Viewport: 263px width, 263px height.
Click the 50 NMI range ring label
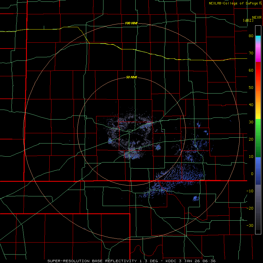coord(132,77)
